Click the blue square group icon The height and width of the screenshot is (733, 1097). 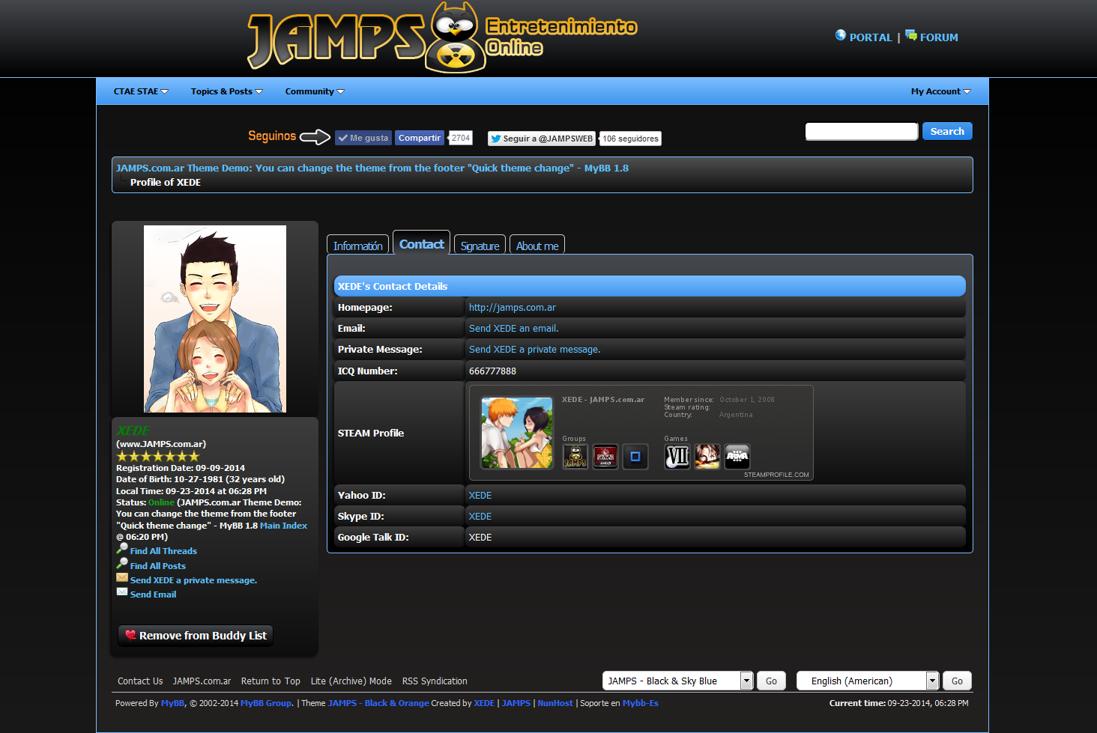635,457
